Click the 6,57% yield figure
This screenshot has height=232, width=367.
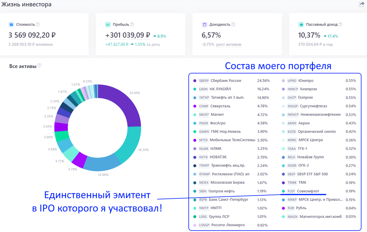(211, 35)
